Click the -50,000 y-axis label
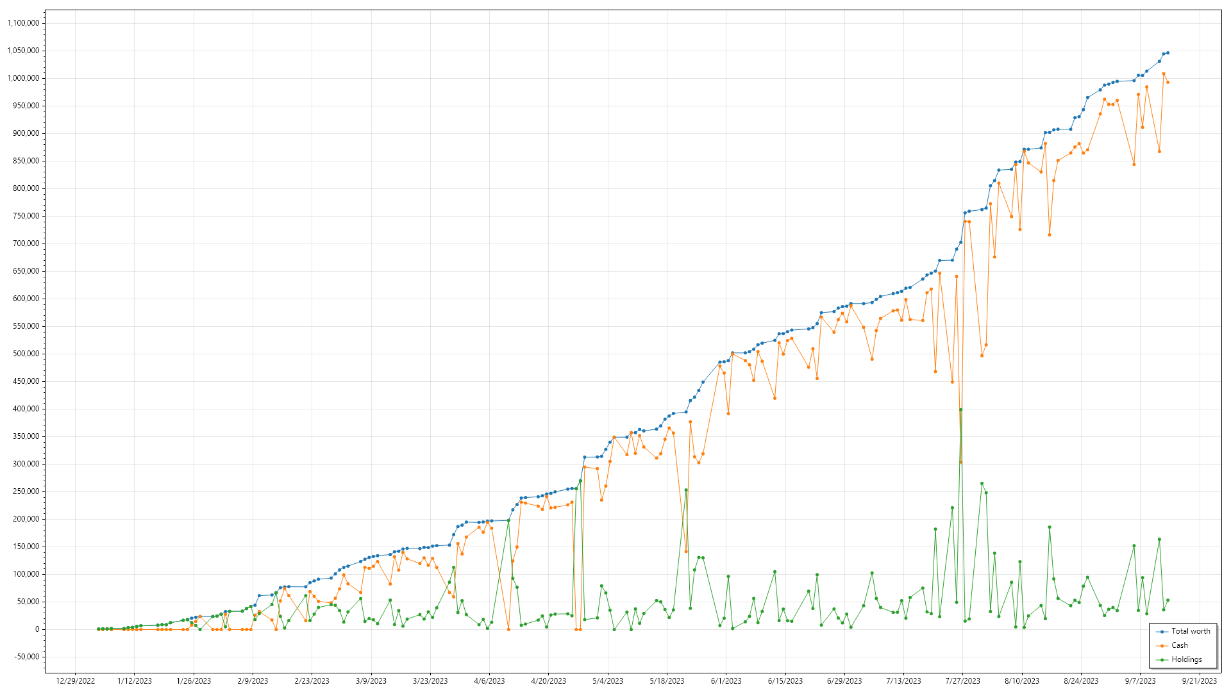This screenshot has width=1231, height=692. coord(27,657)
